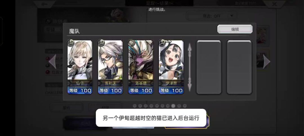Click the vertical swap arrows divider icon
The image size is (304, 136).
tap(190, 67)
